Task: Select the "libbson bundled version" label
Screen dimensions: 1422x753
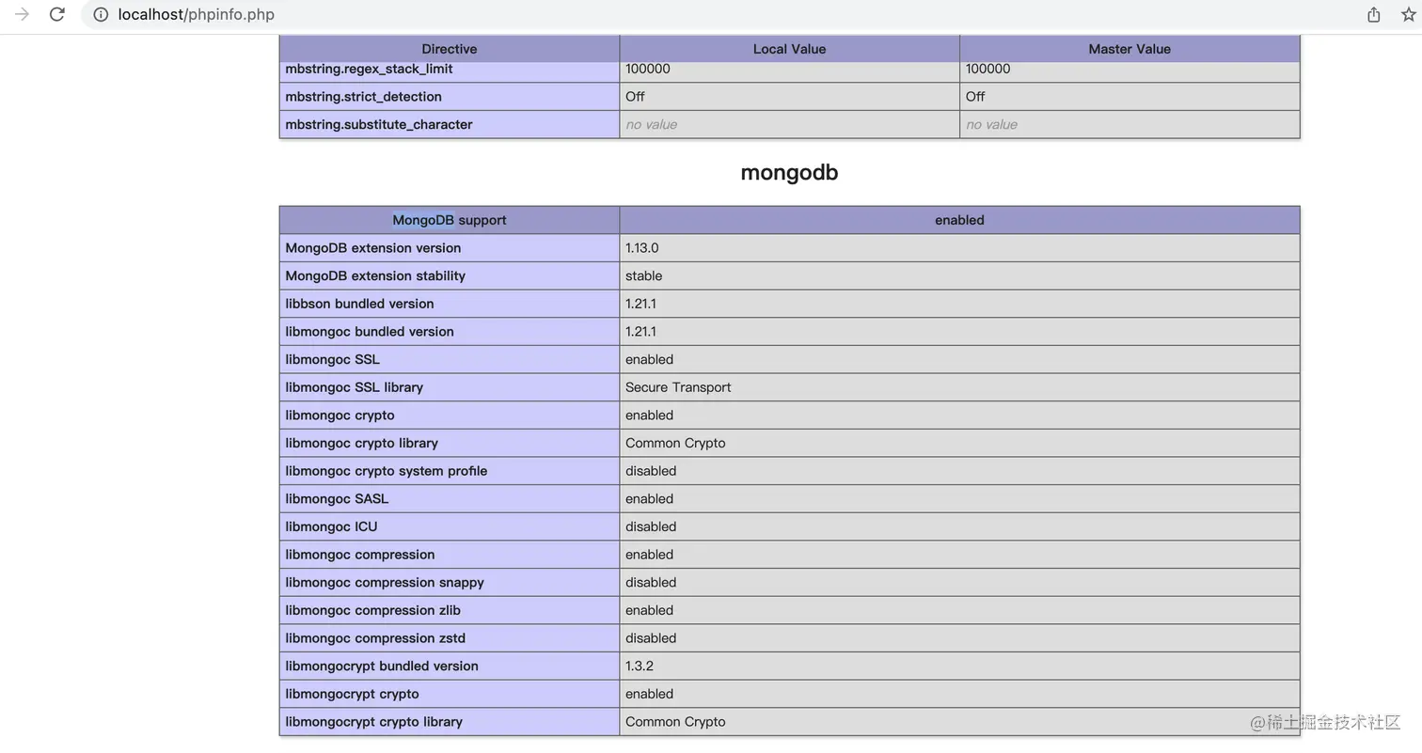Action: pos(359,304)
